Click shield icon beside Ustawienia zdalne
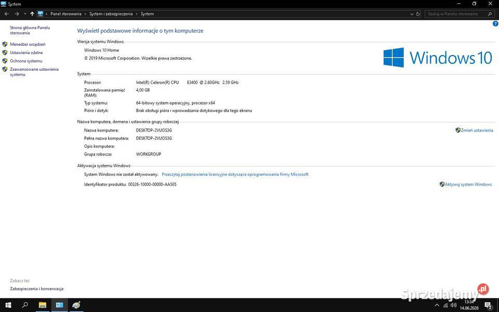499x312 pixels. (5, 53)
